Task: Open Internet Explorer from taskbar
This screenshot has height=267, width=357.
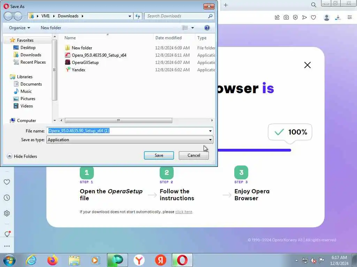Action: (31, 260)
